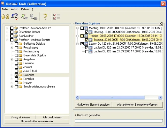The width and height of the screenshot is (167, 128).
Task: Collapse the Training duplicate group
Action: (77, 36)
